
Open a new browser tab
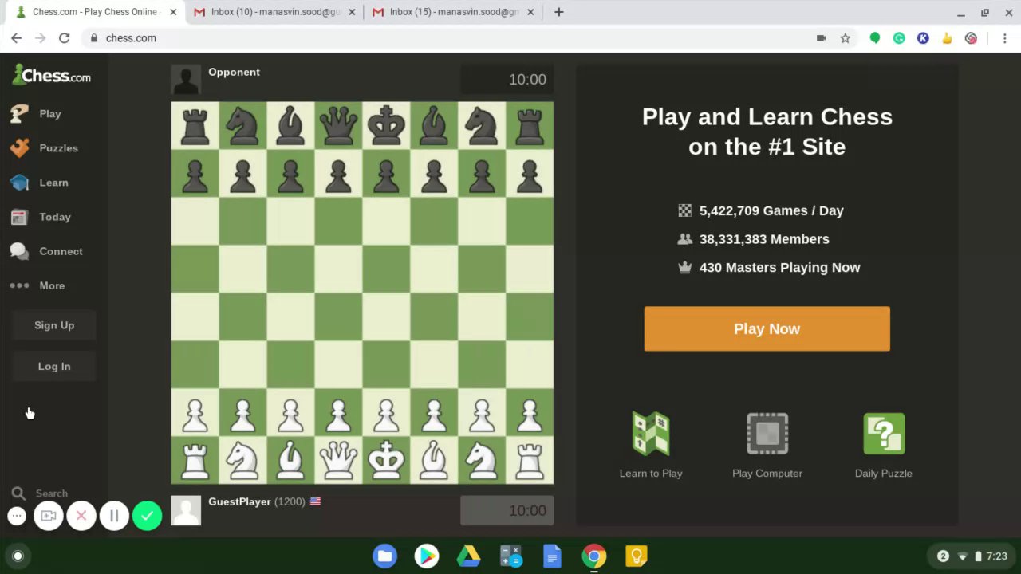(x=559, y=12)
